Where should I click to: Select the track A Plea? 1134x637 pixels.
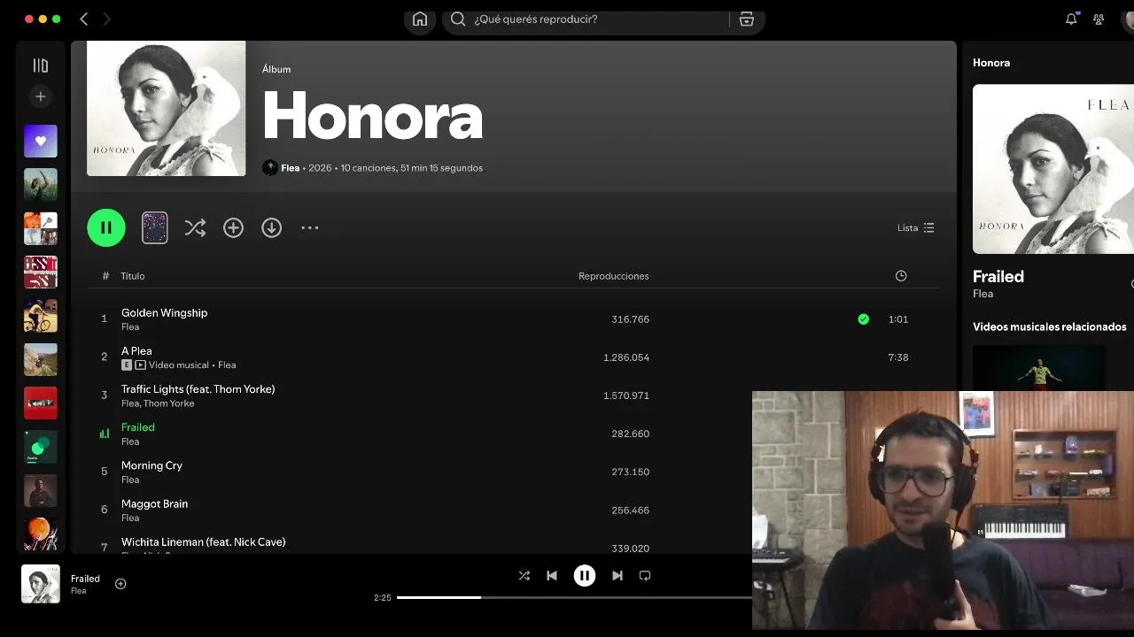coord(136,351)
